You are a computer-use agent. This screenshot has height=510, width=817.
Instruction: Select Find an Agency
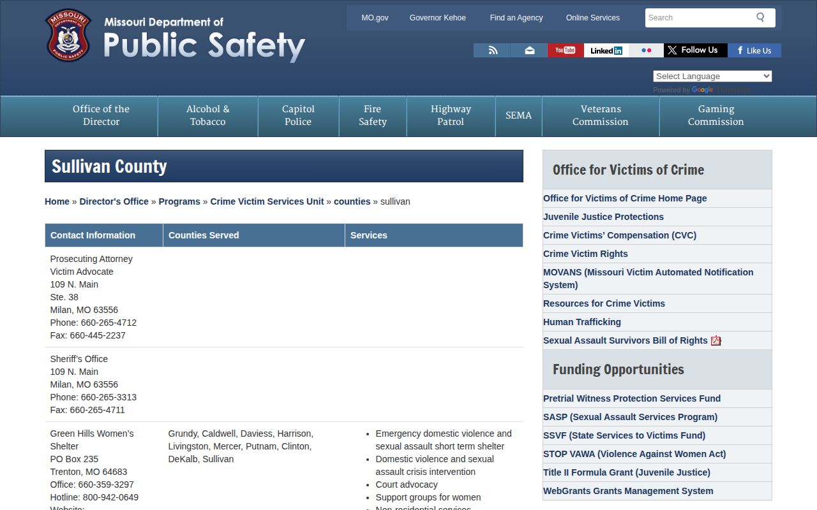click(516, 18)
